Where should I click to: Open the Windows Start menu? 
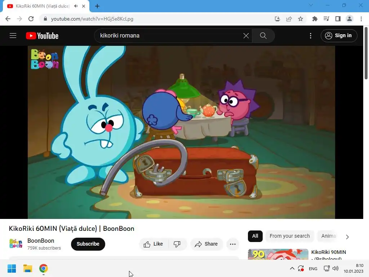coord(12,268)
